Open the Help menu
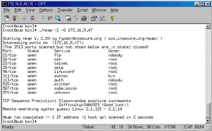Viewport: 212px width, 131px height. pos(114,10)
